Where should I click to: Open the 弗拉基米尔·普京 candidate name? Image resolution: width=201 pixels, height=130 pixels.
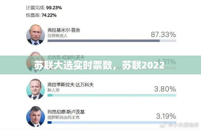tap(64, 30)
